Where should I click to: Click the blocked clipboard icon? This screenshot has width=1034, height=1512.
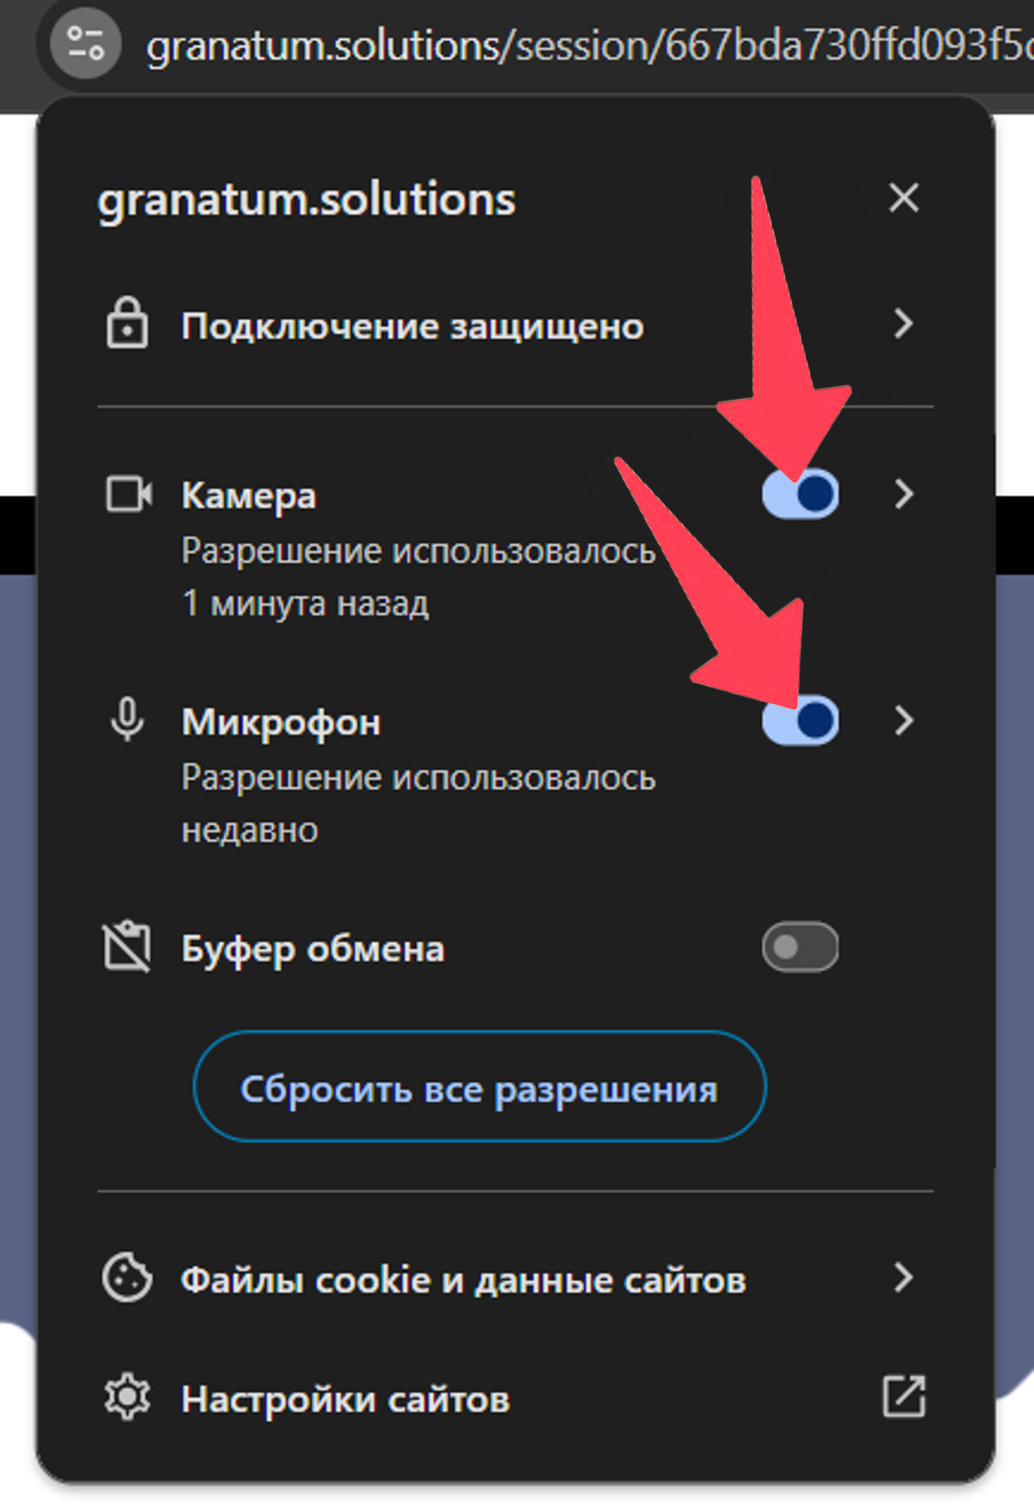[127, 947]
